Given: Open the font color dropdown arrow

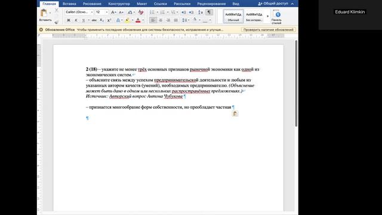Looking at the screenshot, I should [x=143, y=20].
